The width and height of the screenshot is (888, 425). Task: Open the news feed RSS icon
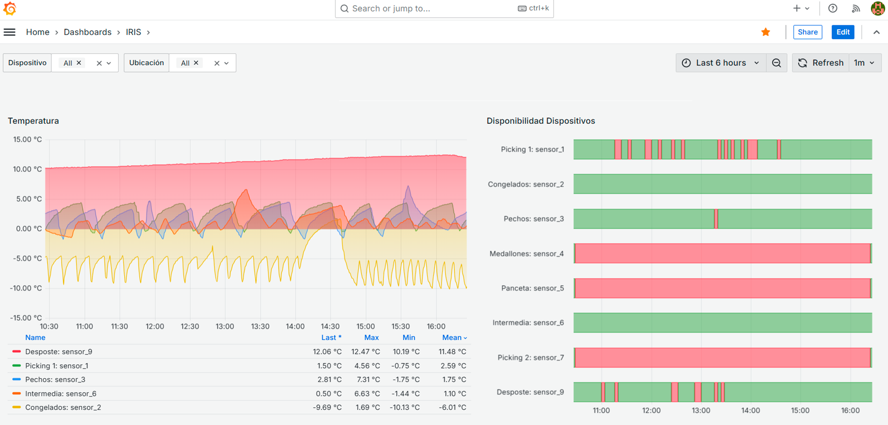[x=855, y=8]
